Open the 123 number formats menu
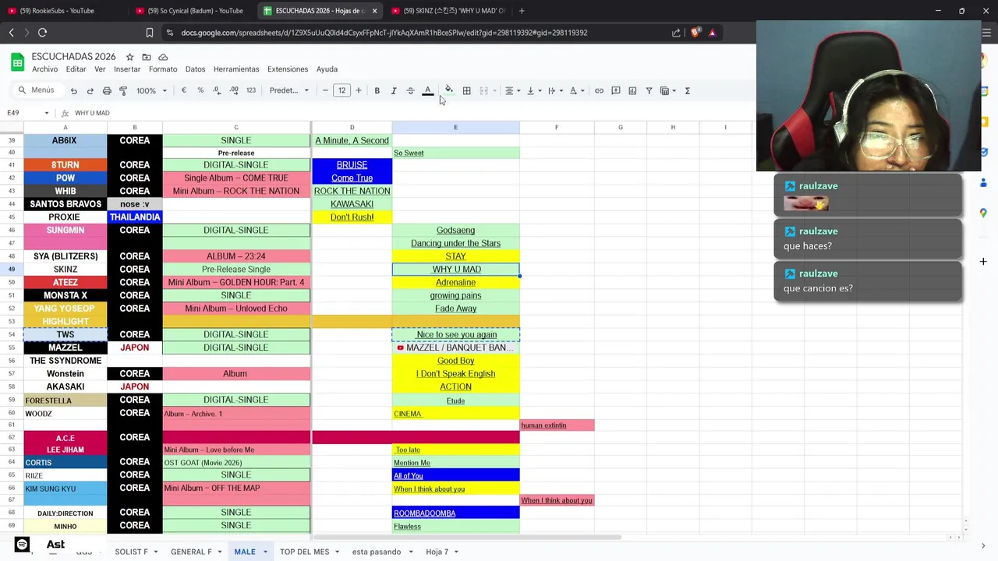The width and height of the screenshot is (998, 561). click(251, 90)
